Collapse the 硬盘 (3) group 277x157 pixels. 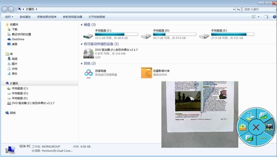(x=81, y=25)
